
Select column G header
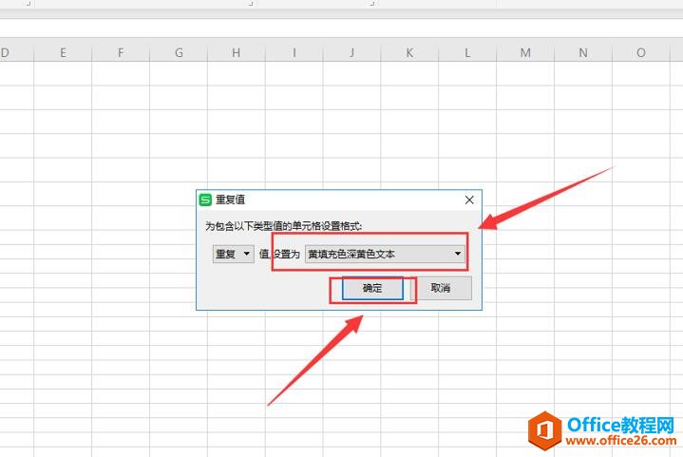[179, 52]
